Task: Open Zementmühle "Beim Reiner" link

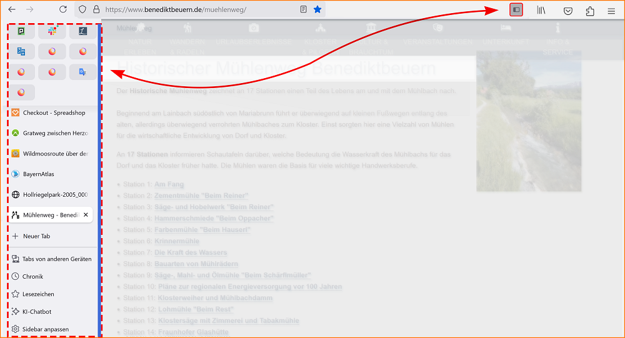Action: tap(201, 196)
